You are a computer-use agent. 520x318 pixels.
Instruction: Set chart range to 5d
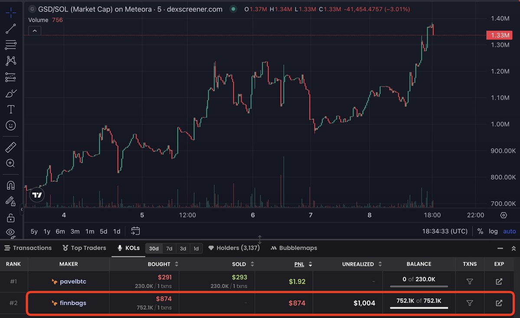[104, 231]
